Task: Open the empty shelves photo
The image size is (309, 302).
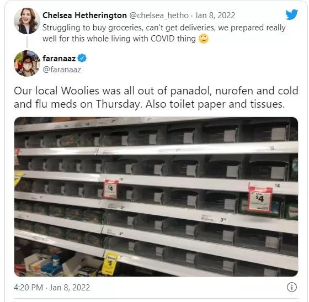Action: click(156, 197)
